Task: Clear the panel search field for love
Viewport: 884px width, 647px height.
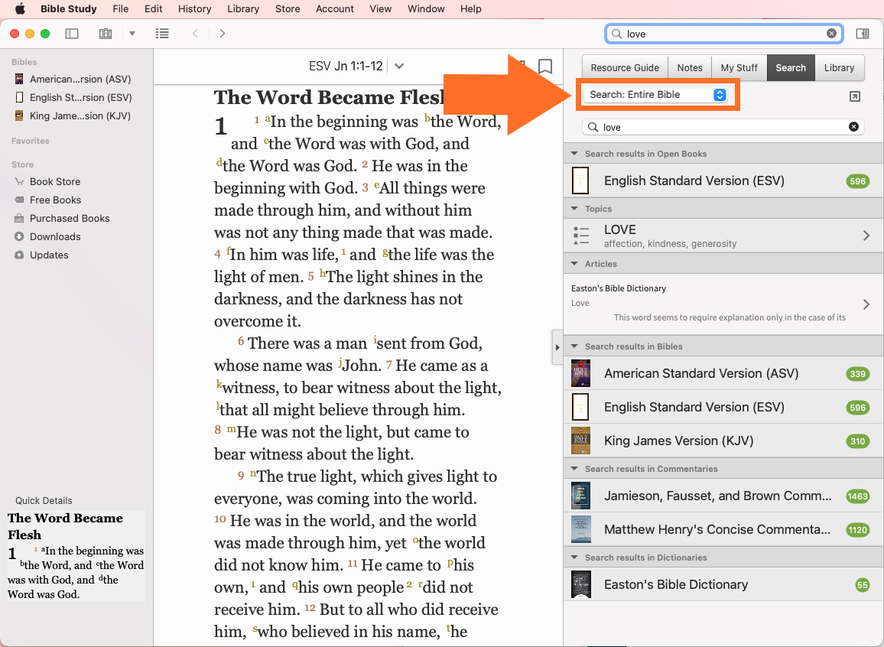Action: click(853, 127)
